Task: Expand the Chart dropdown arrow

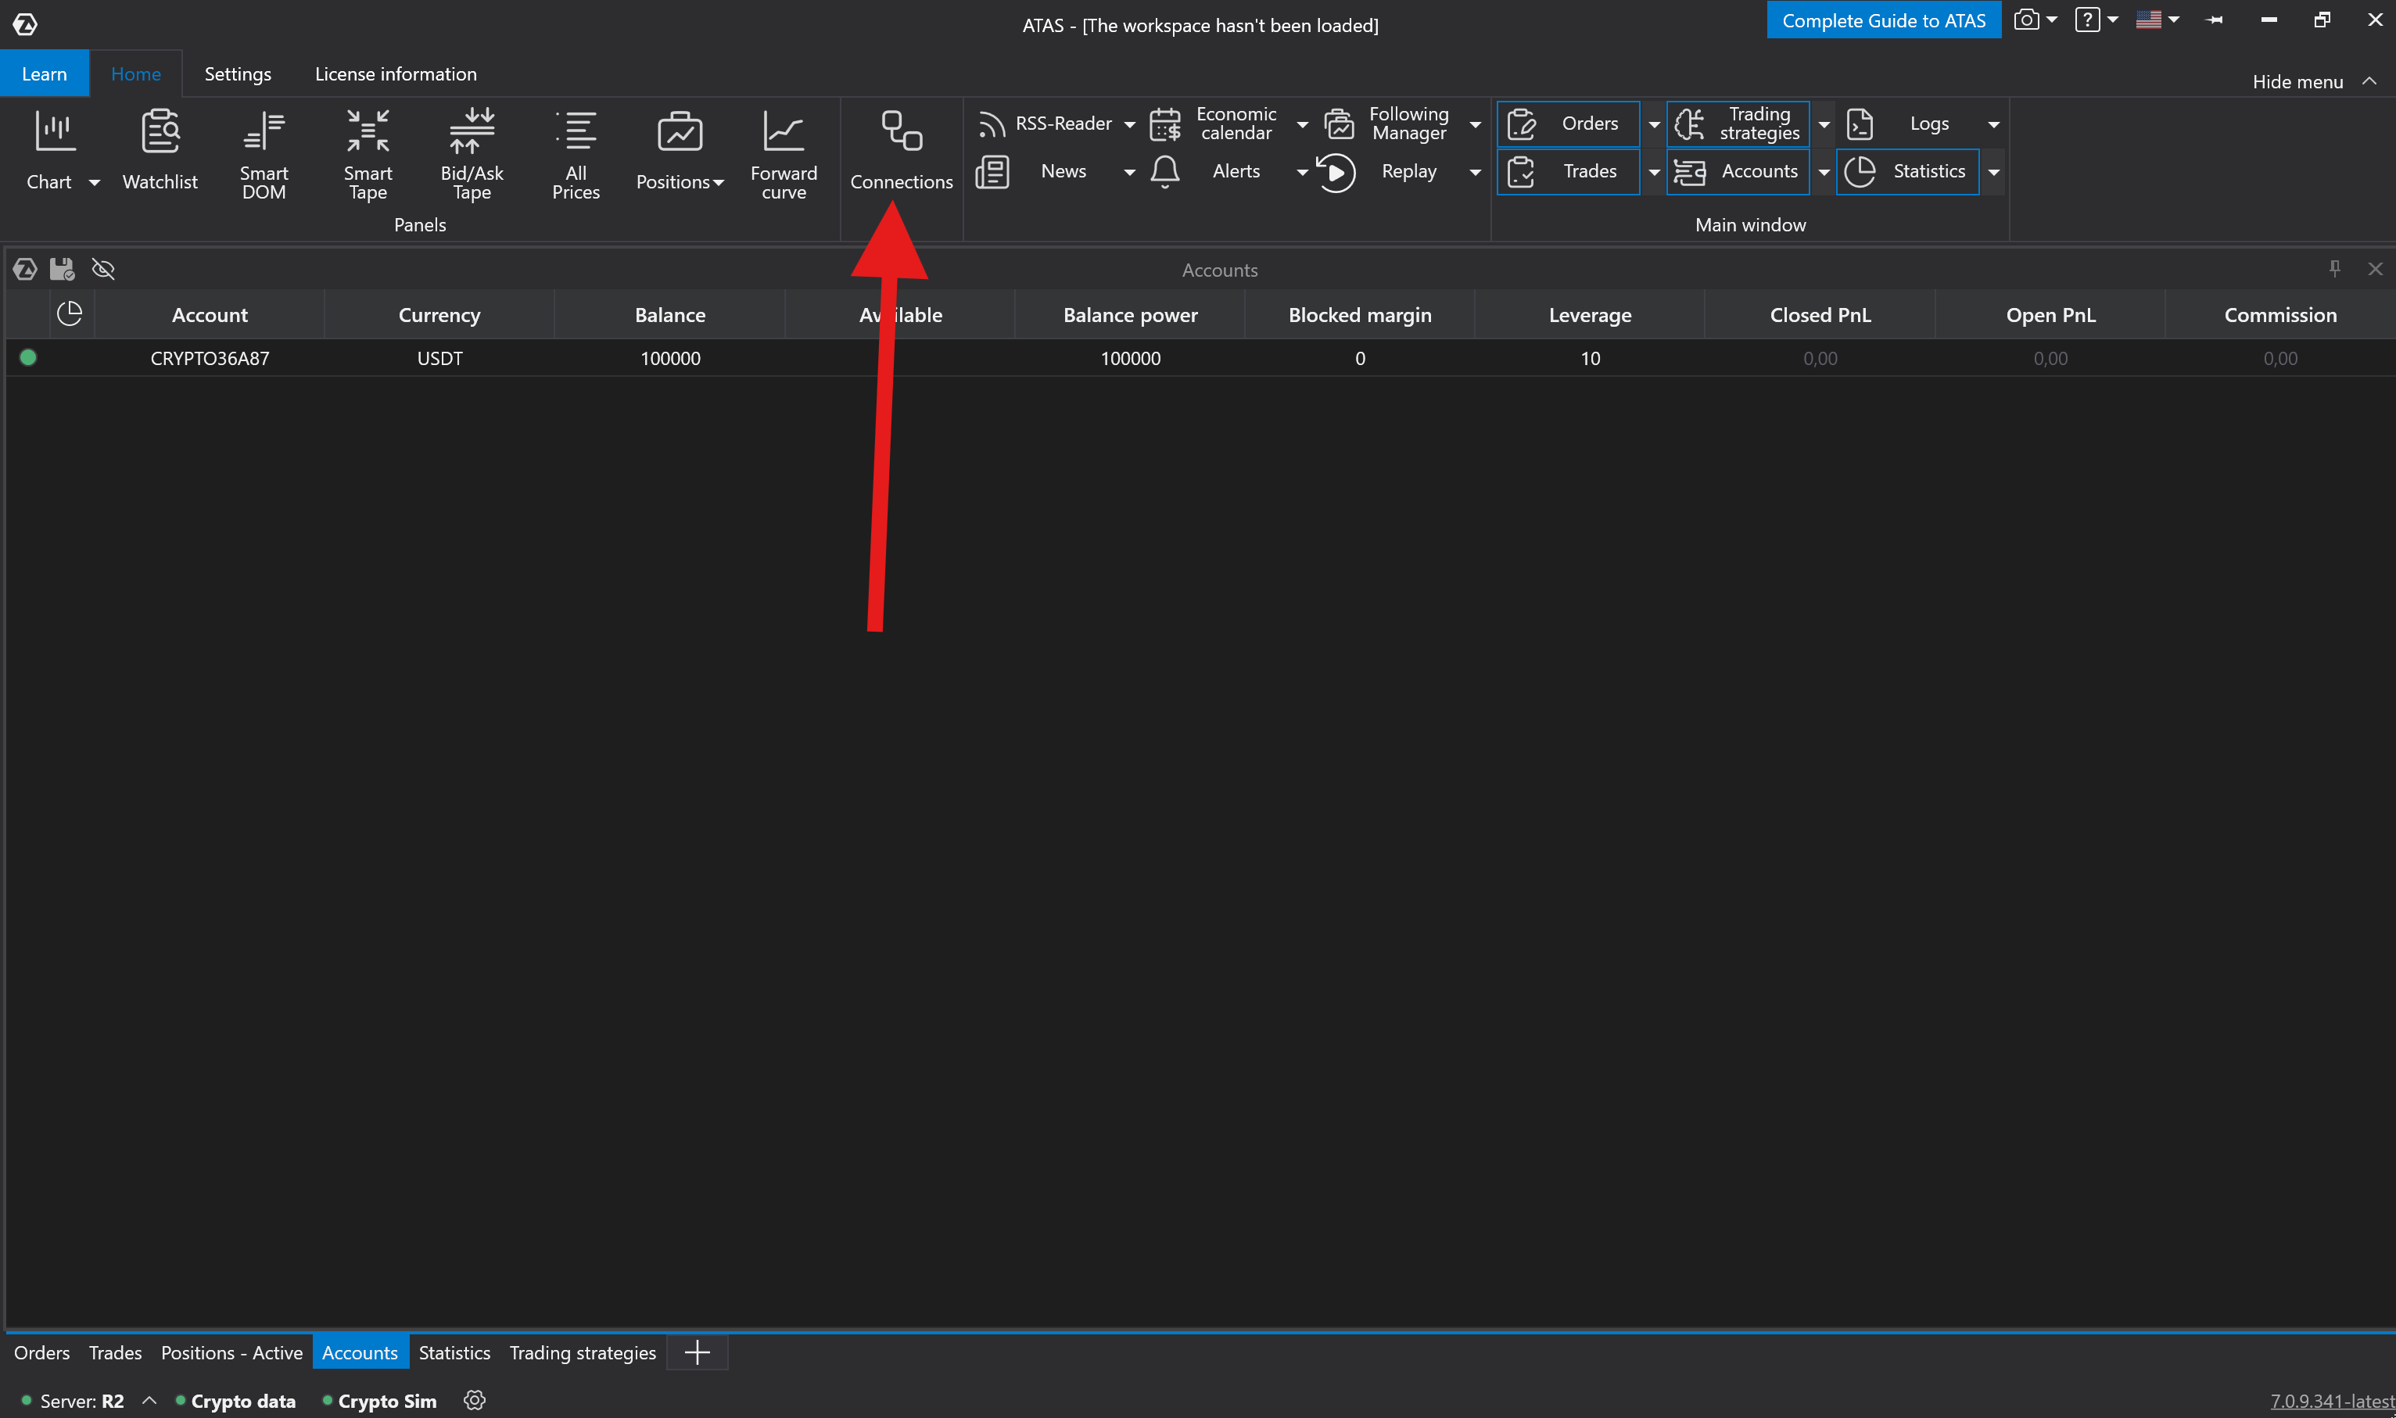Action: point(94,182)
